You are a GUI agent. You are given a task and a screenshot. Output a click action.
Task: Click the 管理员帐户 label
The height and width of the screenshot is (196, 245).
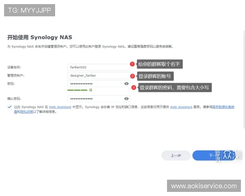[16, 76]
